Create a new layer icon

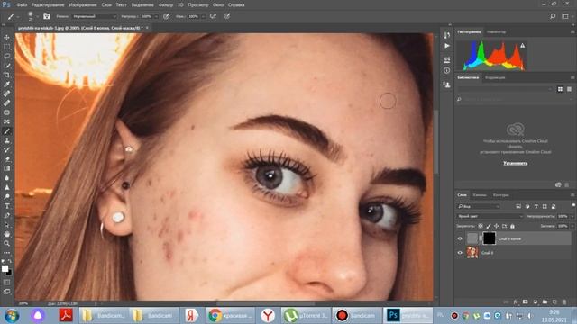tap(554, 302)
